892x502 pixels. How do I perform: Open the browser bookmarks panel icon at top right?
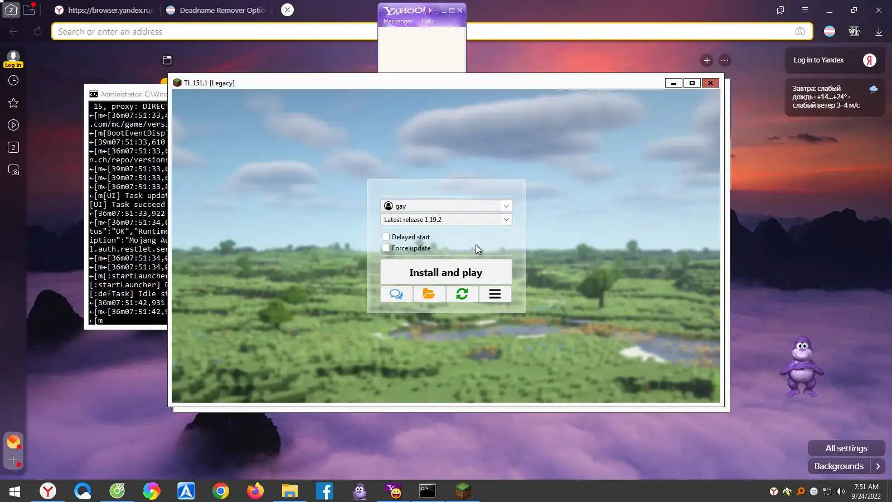coord(780,10)
